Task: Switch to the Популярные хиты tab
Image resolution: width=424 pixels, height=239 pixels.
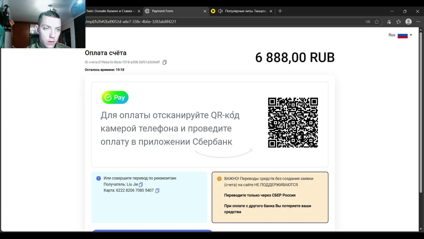Action: (x=242, y=11)
